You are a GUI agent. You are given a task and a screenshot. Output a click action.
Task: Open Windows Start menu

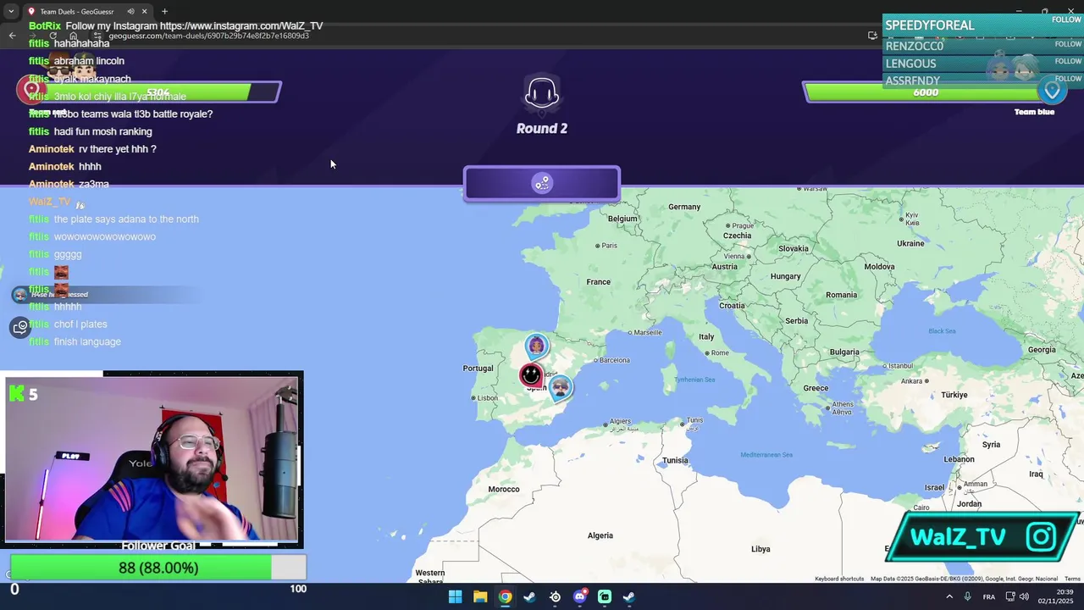[x=455, y=596]
